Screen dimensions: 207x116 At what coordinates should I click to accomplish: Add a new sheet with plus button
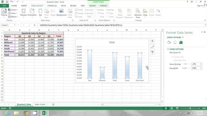[x=53, y=104]
